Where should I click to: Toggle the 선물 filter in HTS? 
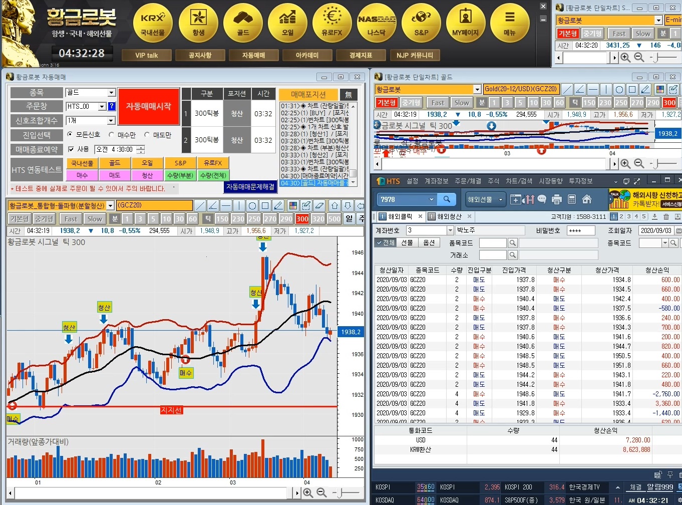[x=407, y=242]
